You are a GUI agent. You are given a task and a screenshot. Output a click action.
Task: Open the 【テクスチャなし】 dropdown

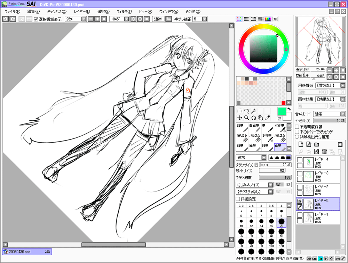(x=270, y=192)
